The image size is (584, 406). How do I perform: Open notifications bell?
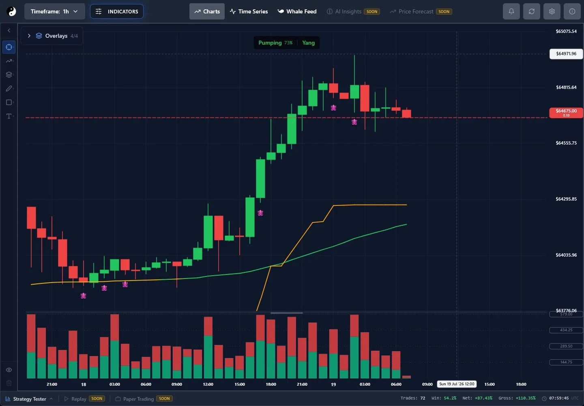(x=511, y=11)
